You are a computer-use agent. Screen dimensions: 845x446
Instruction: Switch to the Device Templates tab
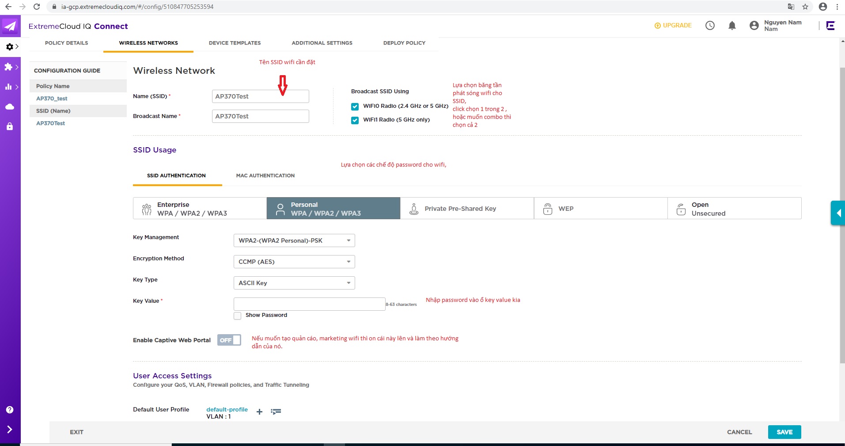235,43
